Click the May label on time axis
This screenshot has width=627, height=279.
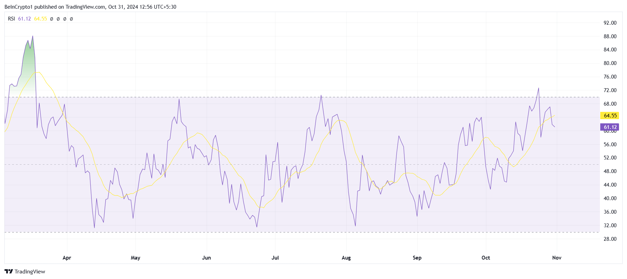(x=135, y=258)
